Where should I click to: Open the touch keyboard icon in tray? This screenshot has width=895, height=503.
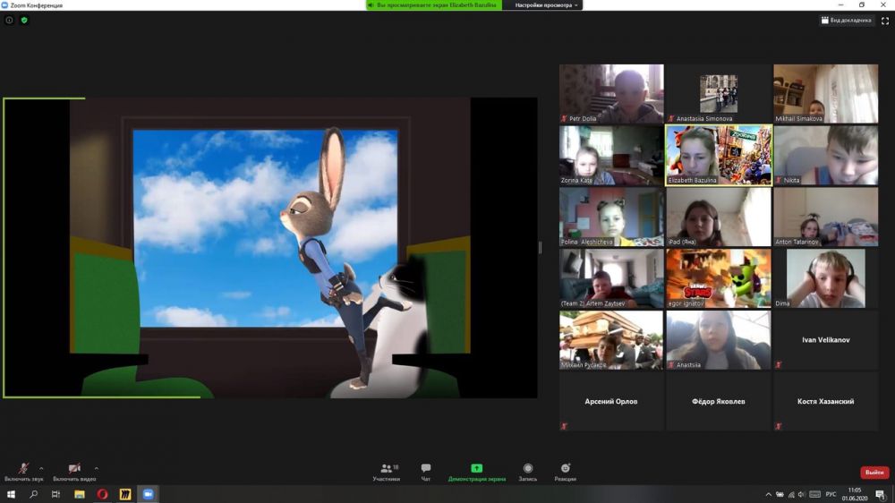click(x=815, y=494)
